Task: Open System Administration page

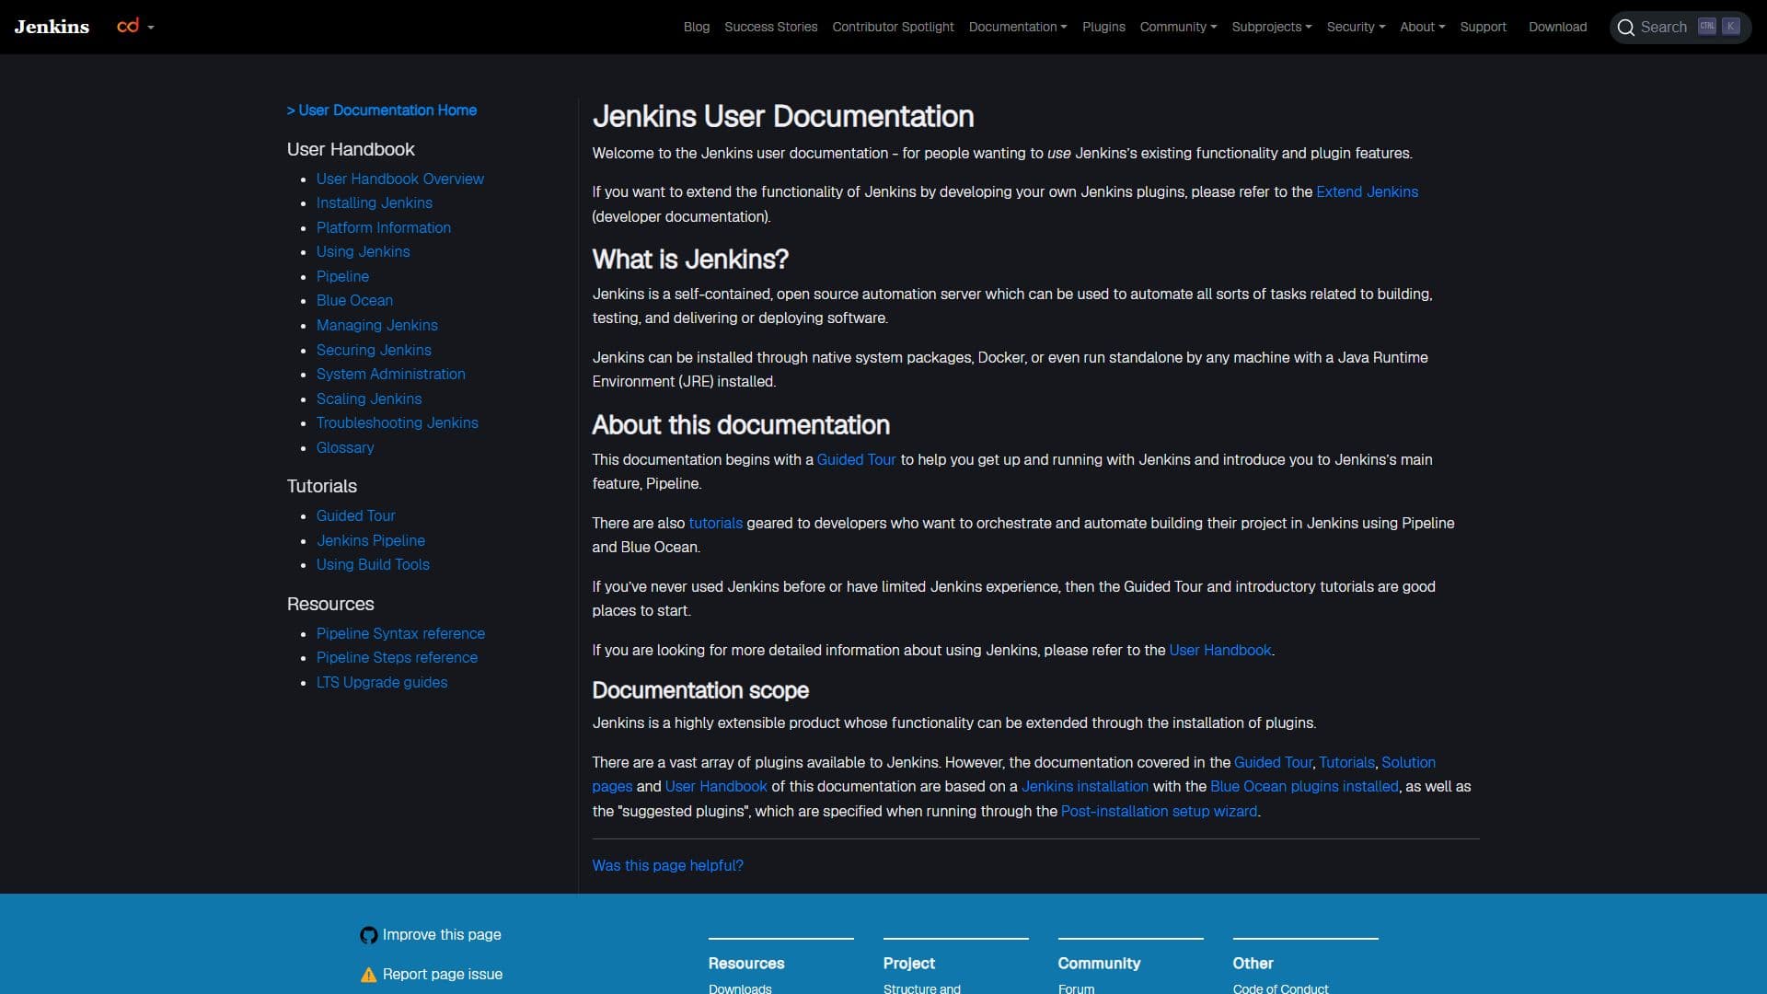Action: point(390,374)
